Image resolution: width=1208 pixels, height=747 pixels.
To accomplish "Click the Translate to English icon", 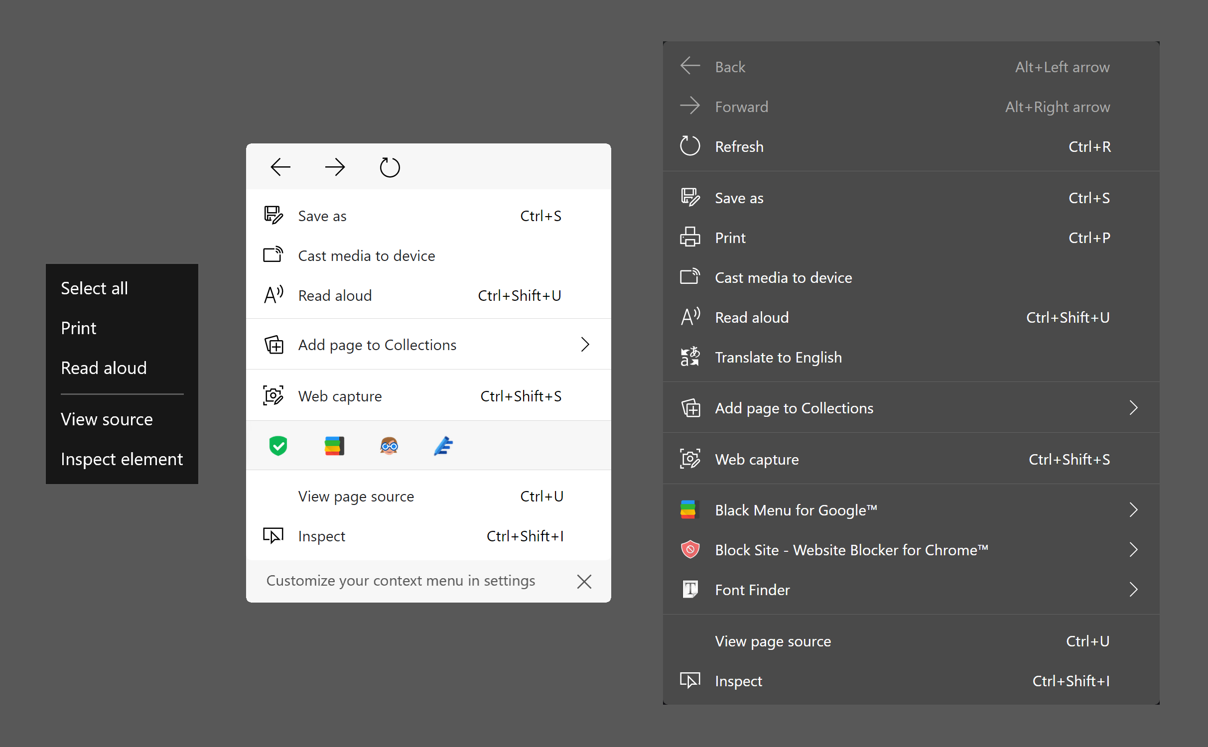I will [690, 357].
